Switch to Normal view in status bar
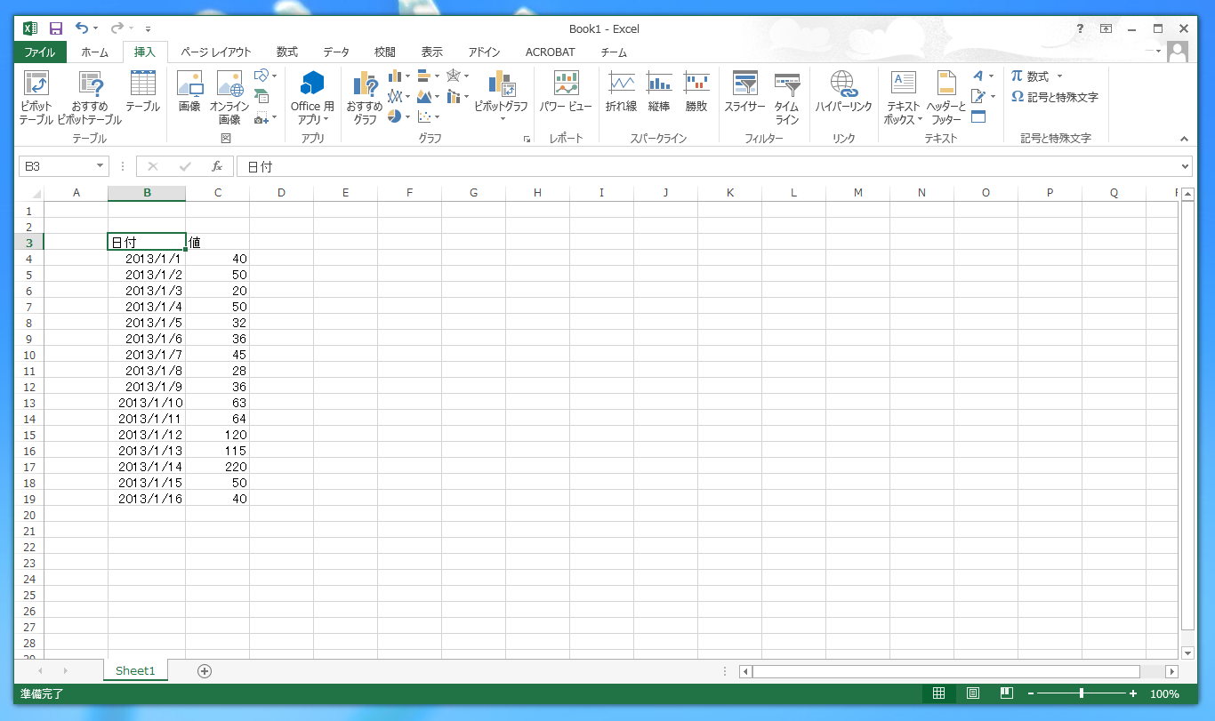The width and height of the screenshot is (1215, 721). 938,693
